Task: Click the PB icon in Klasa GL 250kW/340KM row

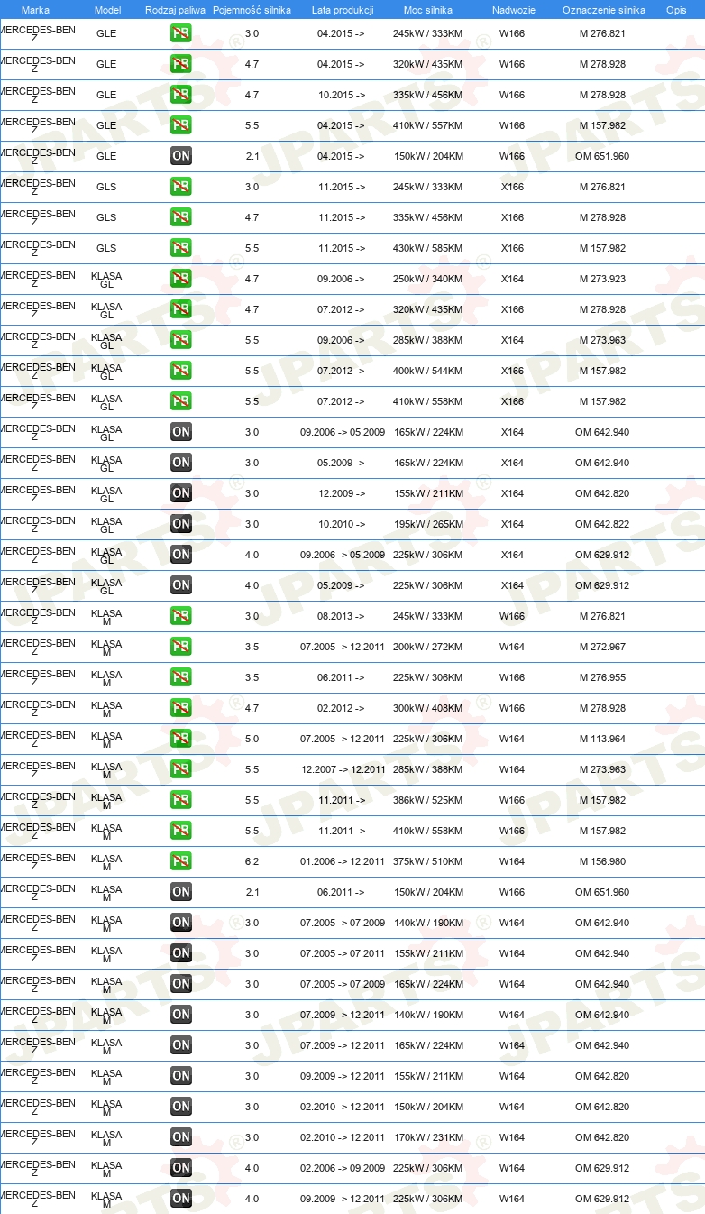Action: (181, 279)
